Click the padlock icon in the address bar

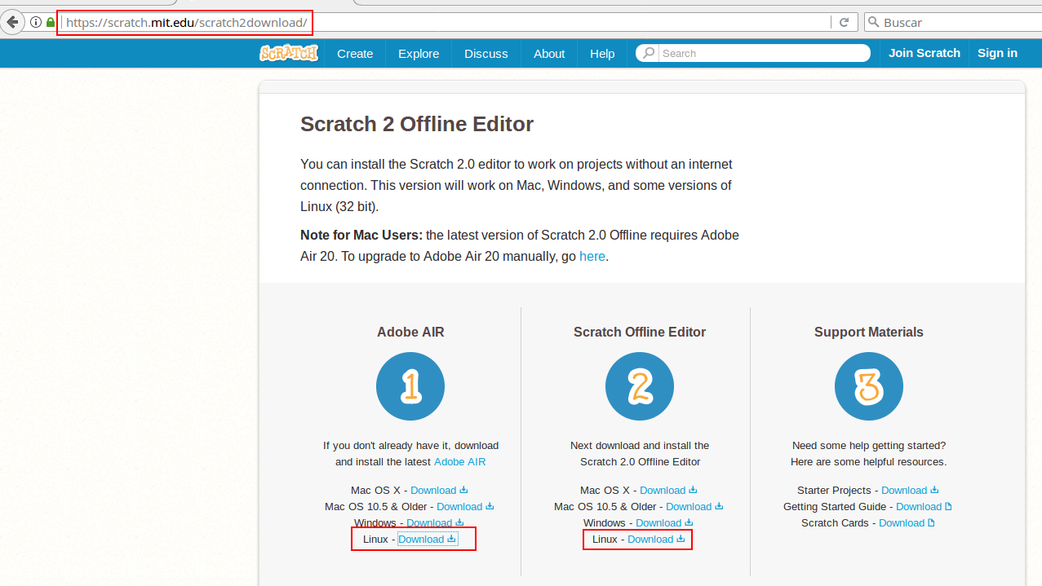50,22
